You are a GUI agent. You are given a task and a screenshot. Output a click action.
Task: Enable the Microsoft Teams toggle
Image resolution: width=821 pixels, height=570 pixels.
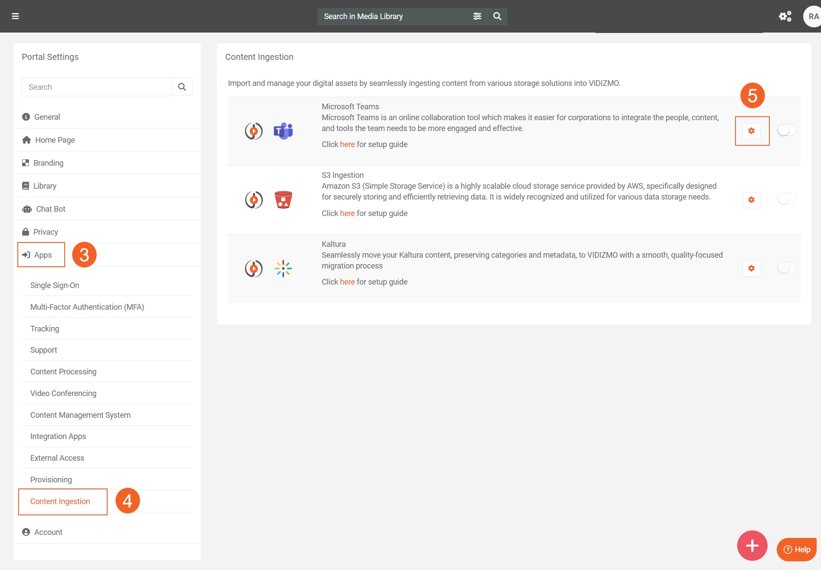pos(786,130)
